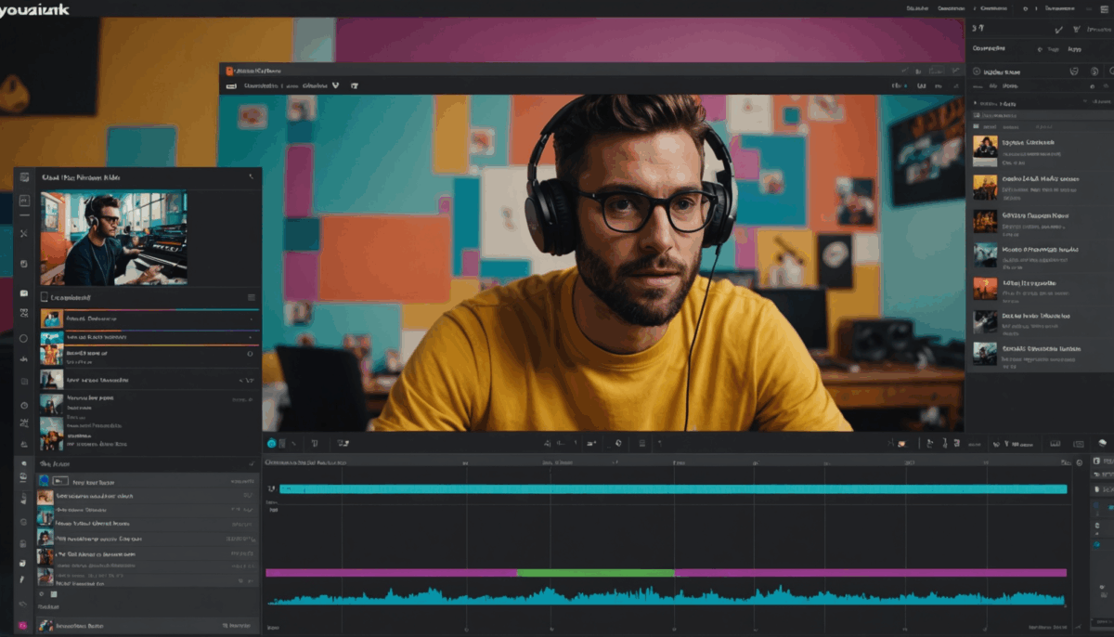Click the youziunk logo in the top-left corner
This screenshot has width=1114, height=637.
(34, 8)
